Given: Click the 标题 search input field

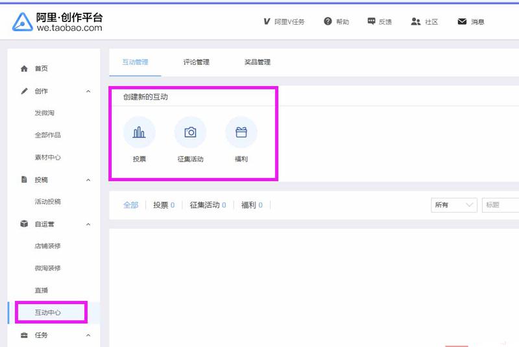Looking at the screenshot, I should click(x=500, y=205).
